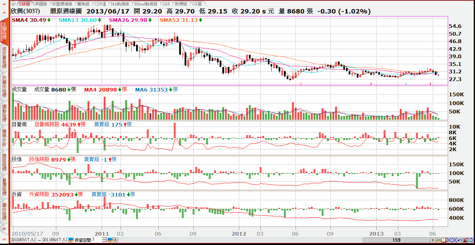Click the 外資持股 352093 label
Screen dimensions: 475x245
click(x=51, y=195)
